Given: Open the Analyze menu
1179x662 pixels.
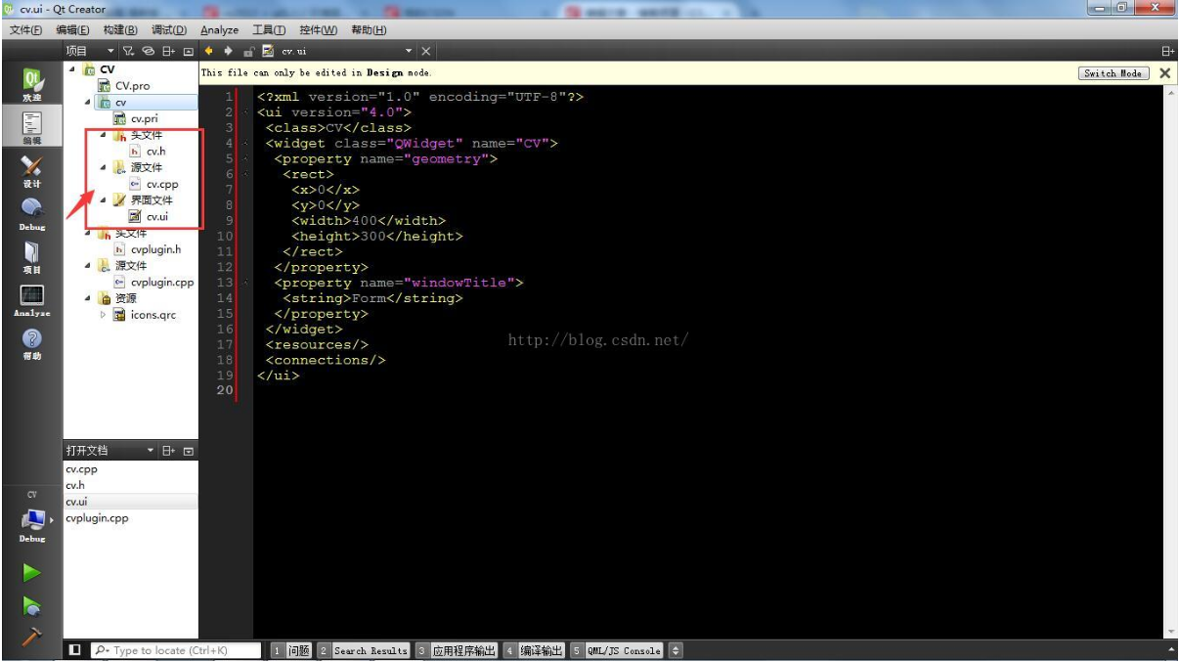Looking at the screenshot, I should click(220, 30).
